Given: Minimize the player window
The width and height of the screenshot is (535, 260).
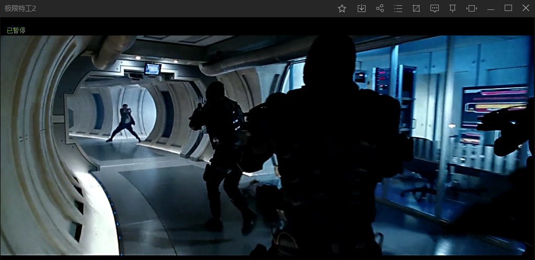Looking at the screenshot, I should [x=491, y=9].
